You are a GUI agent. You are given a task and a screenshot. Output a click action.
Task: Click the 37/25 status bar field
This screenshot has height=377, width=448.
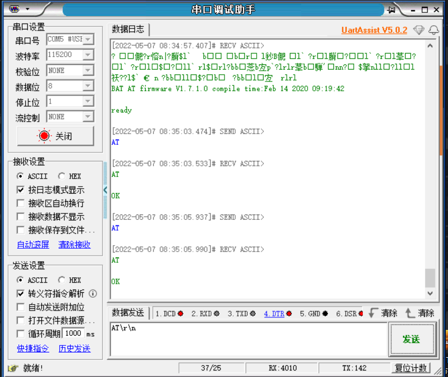(211, 368)
